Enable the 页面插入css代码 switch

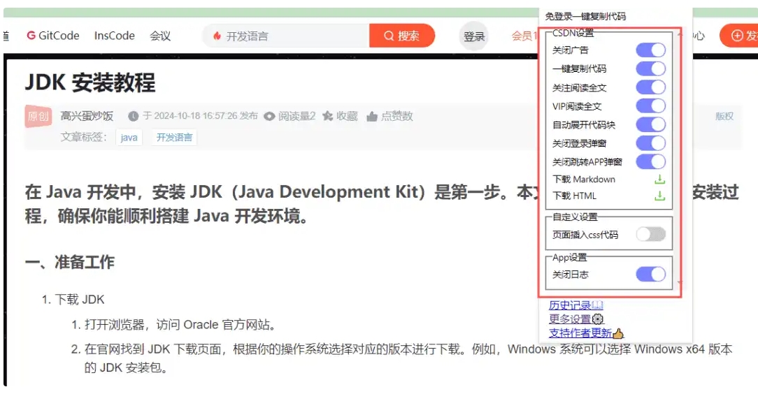click(651, 234)
